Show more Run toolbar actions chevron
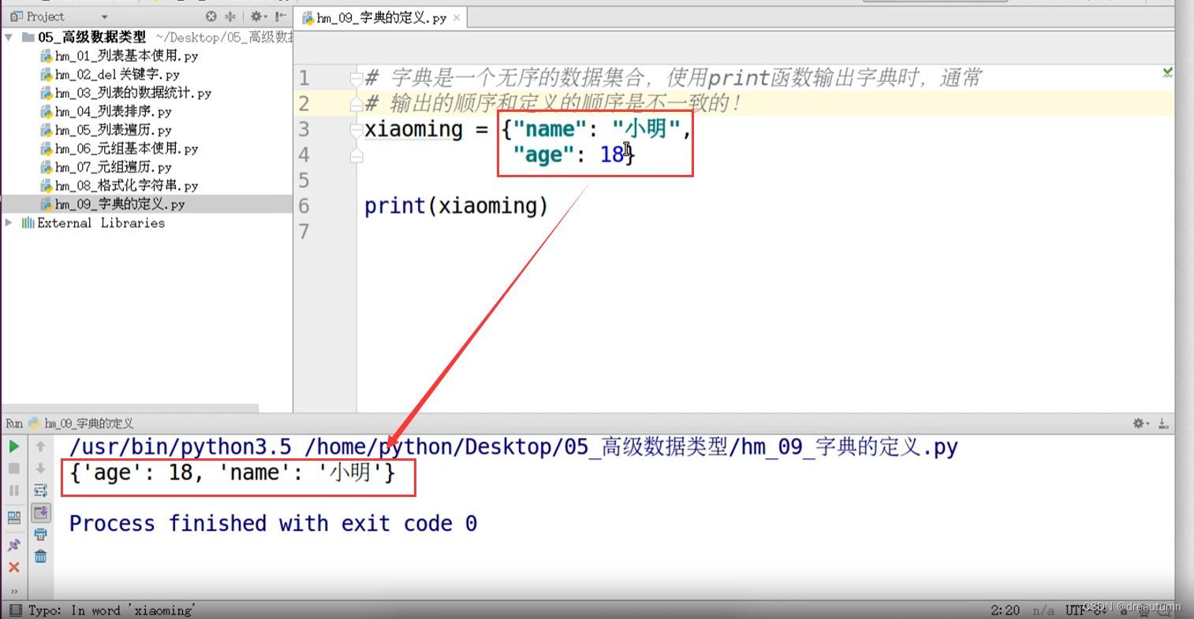The width and height of the screenshot is (1194, 619). (x=14, y=591)
